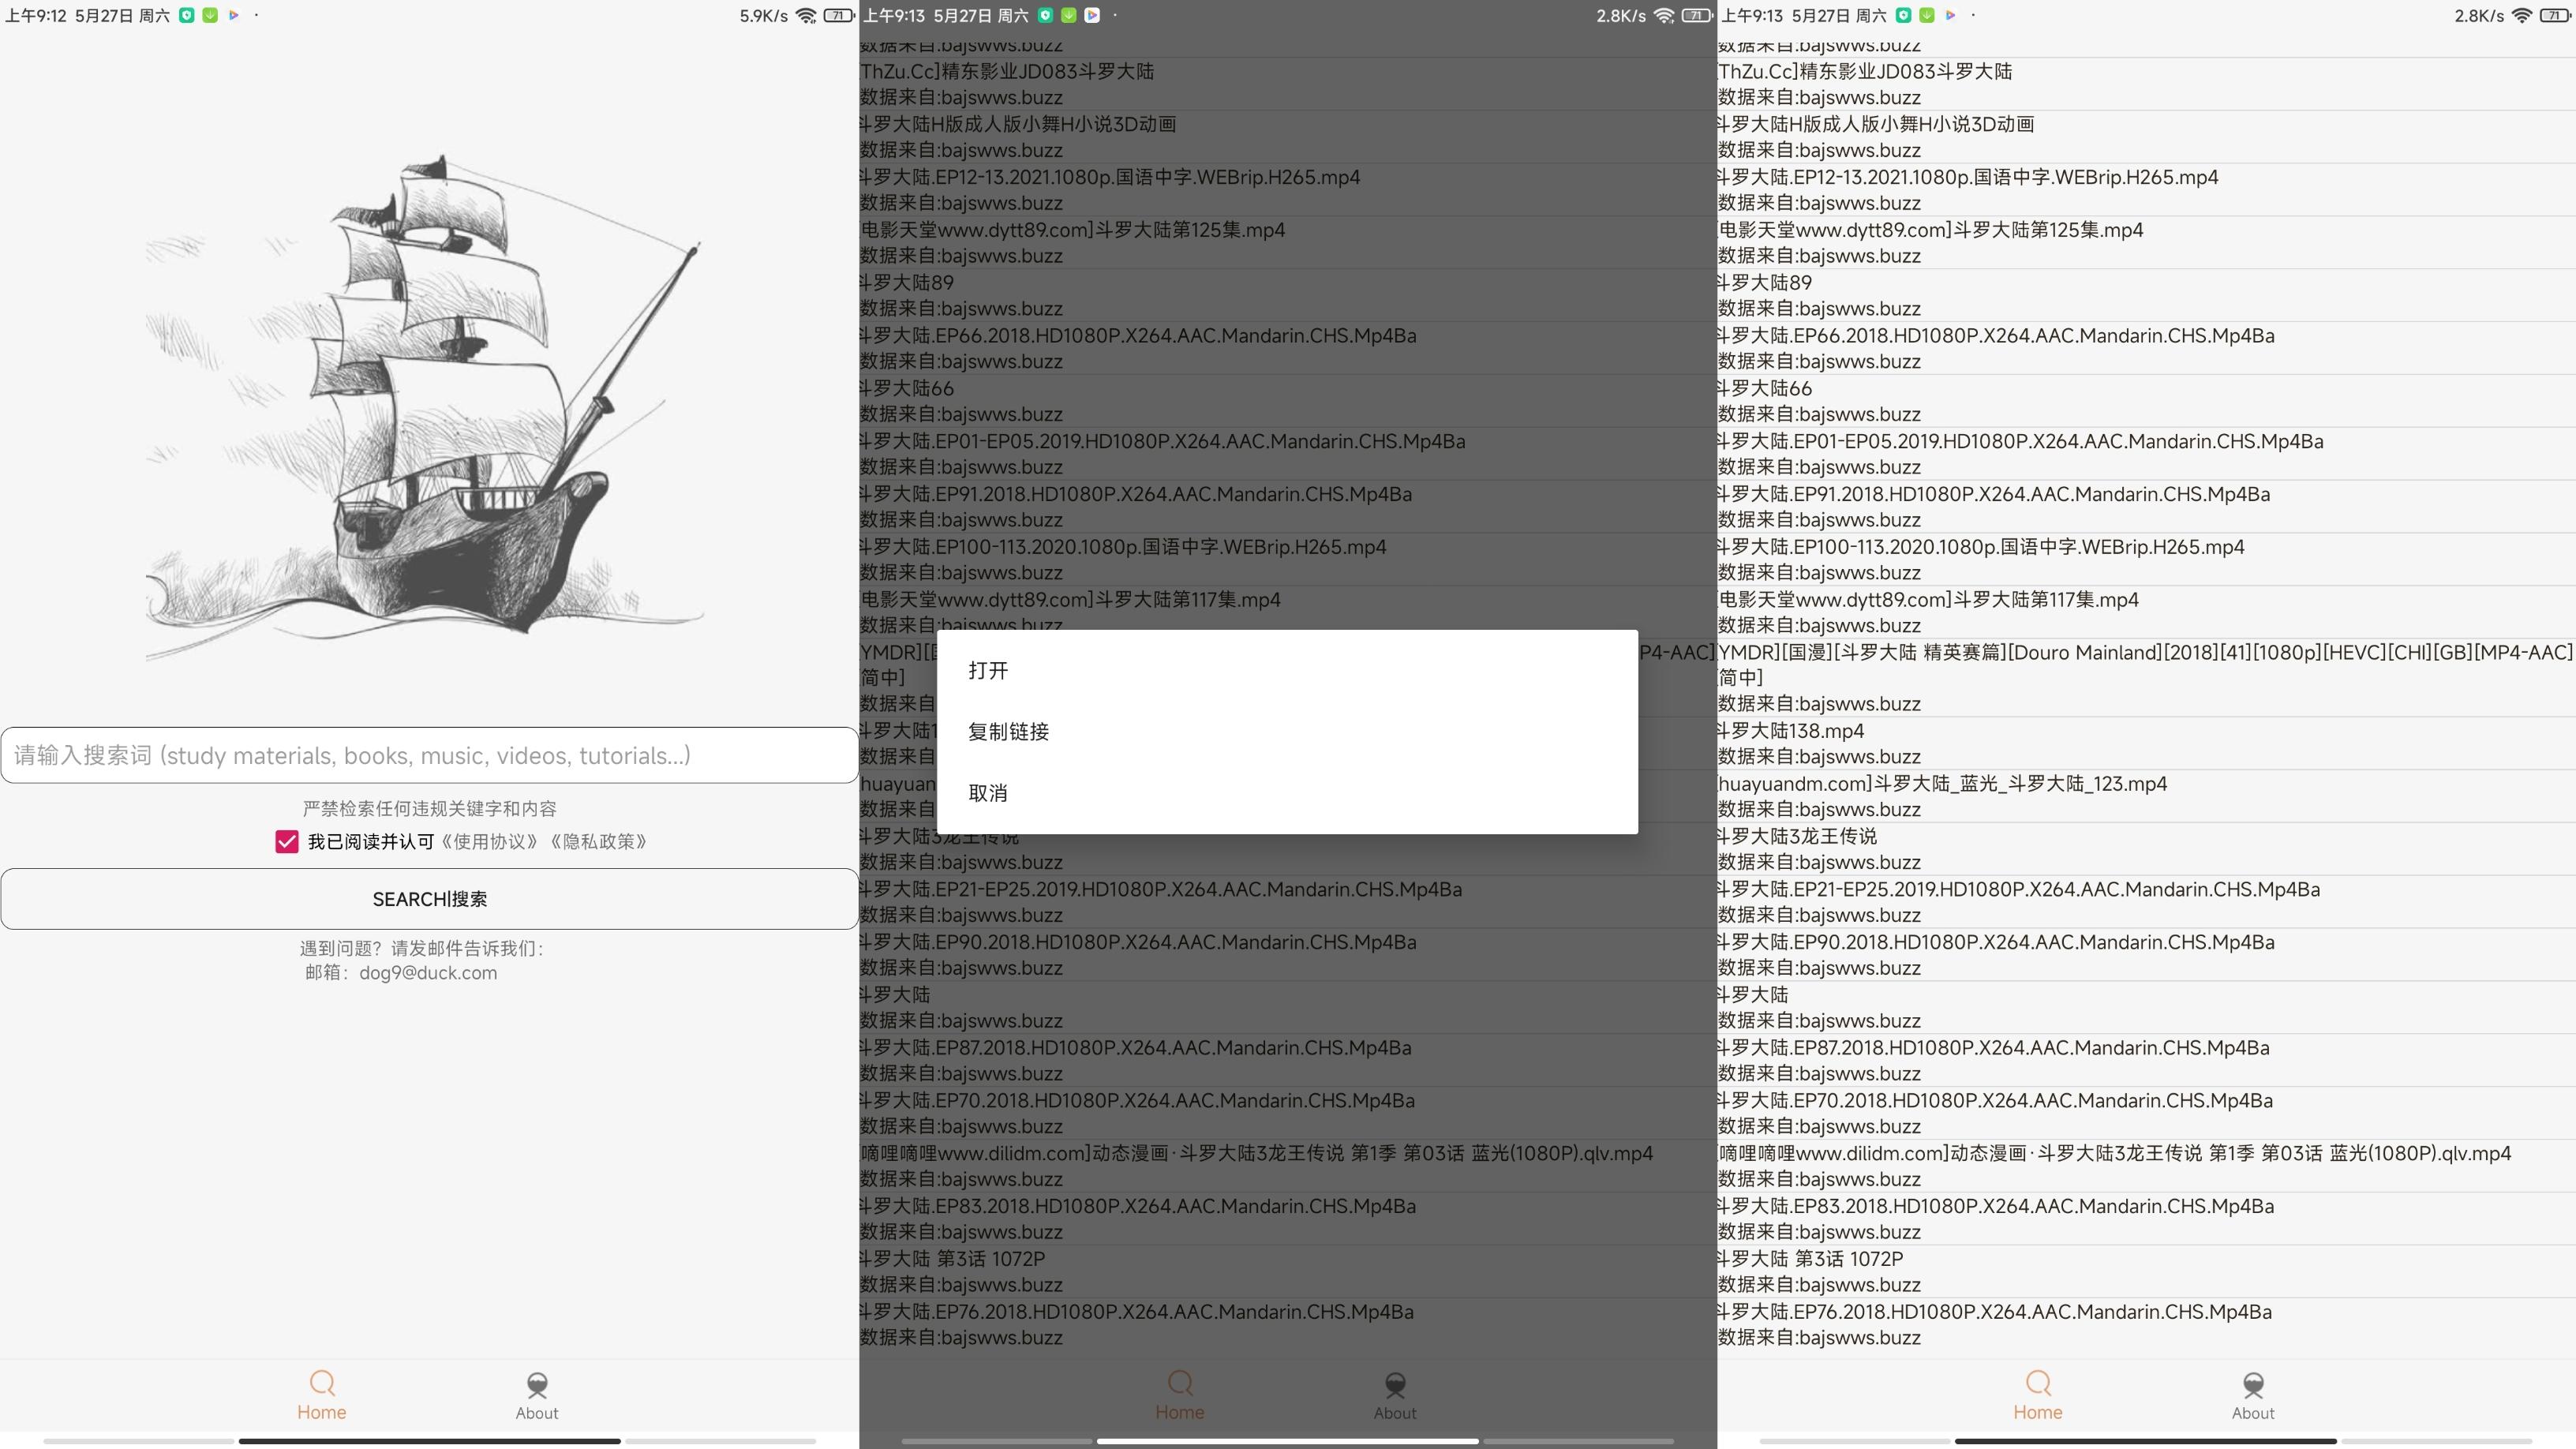Click the SEARCH搜索 button
This screenshot has width=2576, height=1449.
click(x=429, y=899)
